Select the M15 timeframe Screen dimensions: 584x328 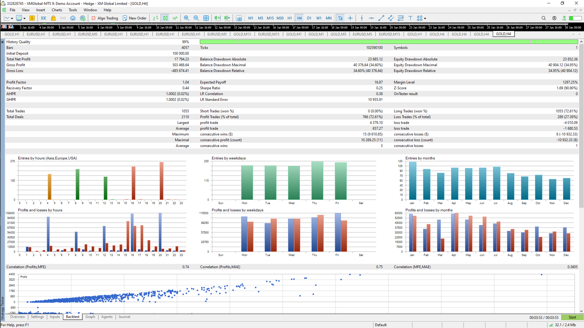[270, 18]
